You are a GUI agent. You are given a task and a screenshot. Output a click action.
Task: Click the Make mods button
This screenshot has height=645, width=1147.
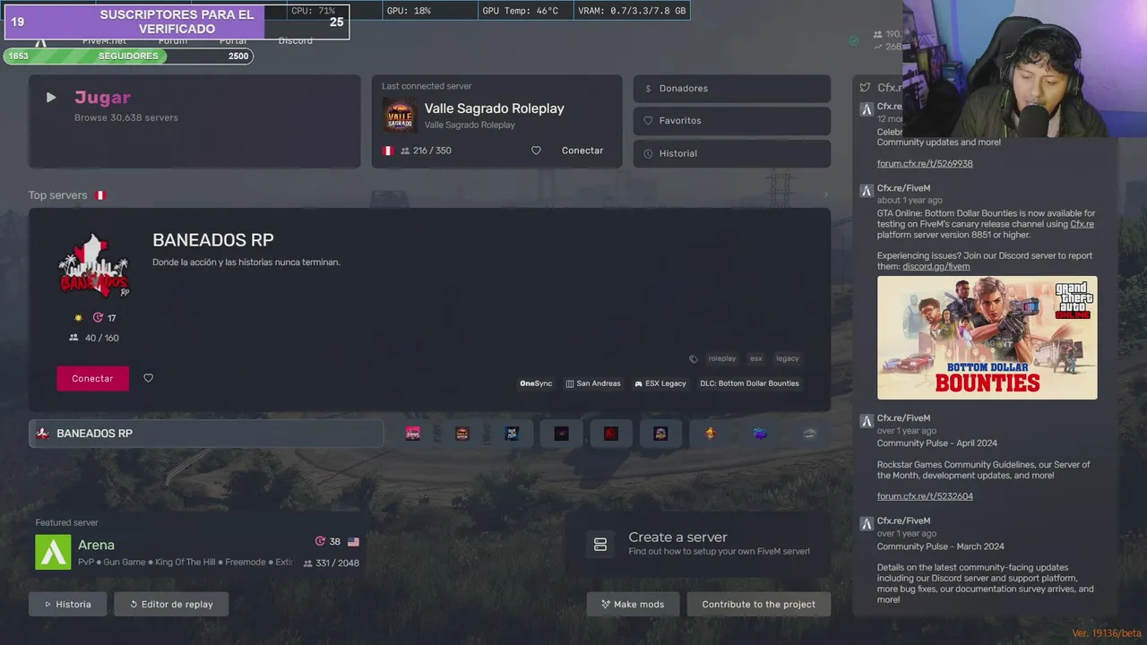(x=633, y=604)
